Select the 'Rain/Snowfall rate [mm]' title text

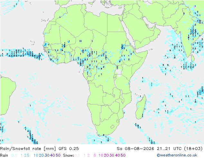[x=28, y=149]
